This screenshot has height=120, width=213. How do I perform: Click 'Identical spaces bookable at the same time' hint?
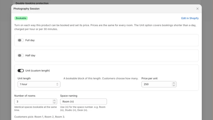(x=35, y=109)
